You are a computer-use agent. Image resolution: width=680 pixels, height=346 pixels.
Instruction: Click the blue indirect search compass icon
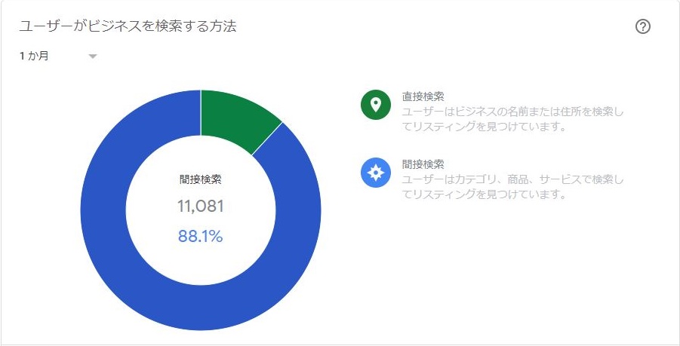pyautogui.click(x=376, y=173)
